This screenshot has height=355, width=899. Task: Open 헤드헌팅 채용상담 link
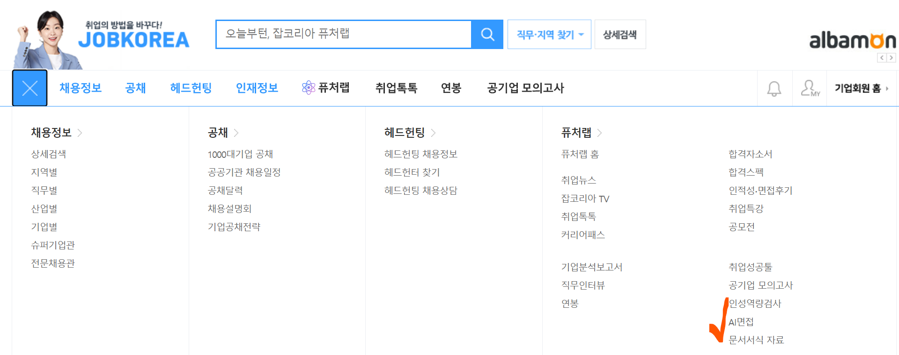pyautogui.click(x=421, y=191)
